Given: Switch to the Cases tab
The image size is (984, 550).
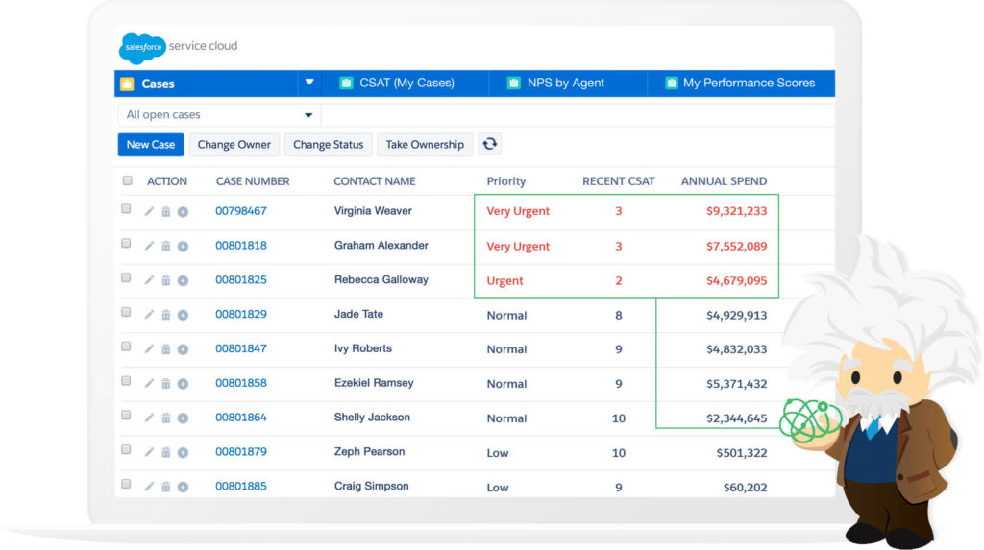Looking at the screenshot, I should [x=207, y=84].
